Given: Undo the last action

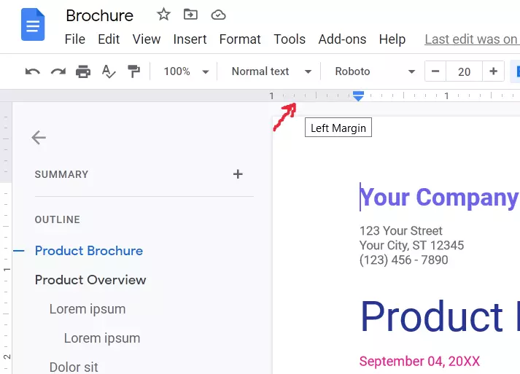Looking at the screenshot, I should click(x=33, y=71).
